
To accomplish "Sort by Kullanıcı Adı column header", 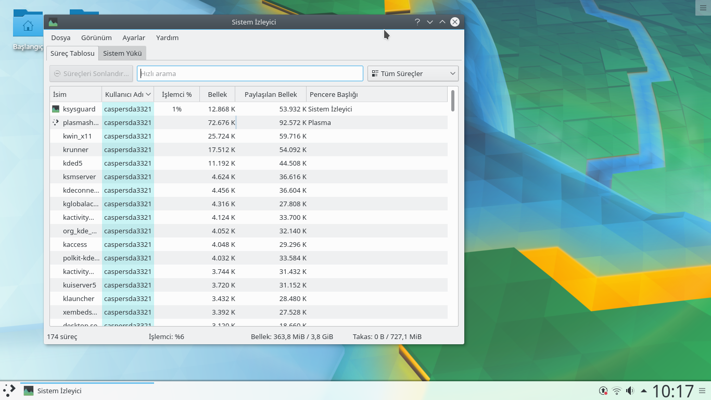I will [128, 94].
